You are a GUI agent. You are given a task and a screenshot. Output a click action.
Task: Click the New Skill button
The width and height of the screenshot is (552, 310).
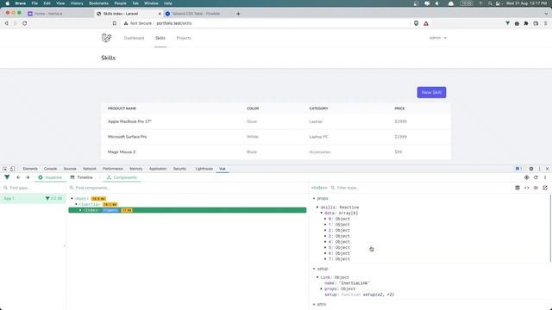tap(431, 92)
